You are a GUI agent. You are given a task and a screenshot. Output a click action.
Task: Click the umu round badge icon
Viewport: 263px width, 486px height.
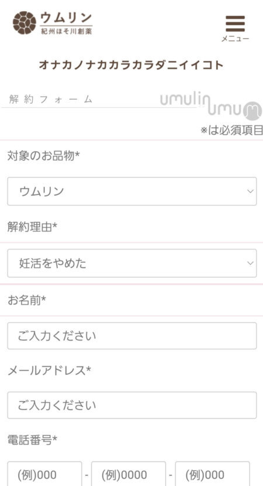(x=252, y=111)
